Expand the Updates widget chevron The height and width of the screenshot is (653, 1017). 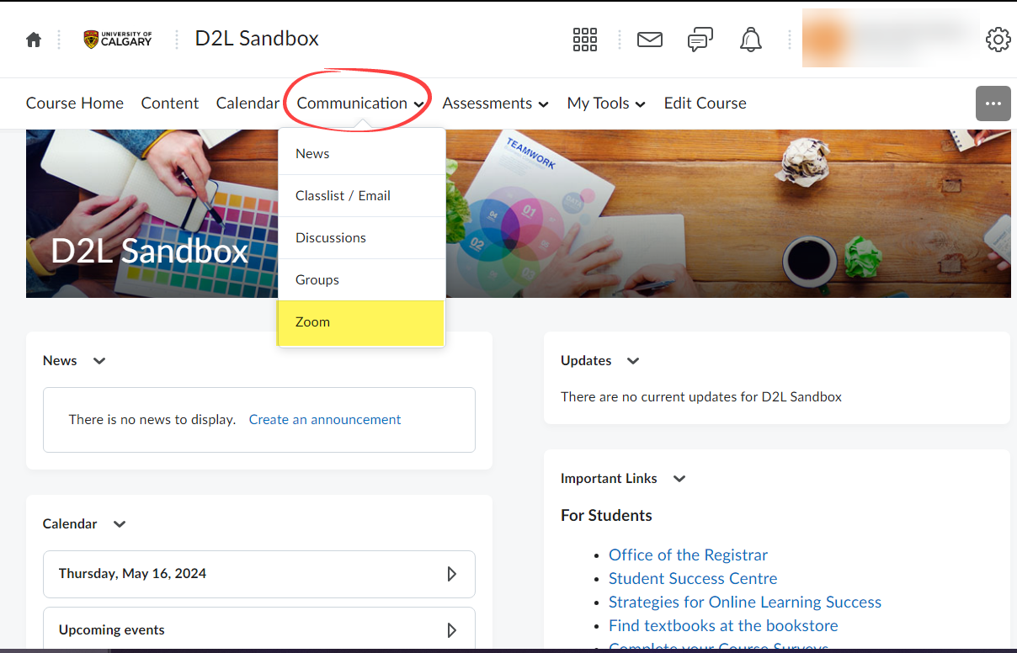click(634, 361)
